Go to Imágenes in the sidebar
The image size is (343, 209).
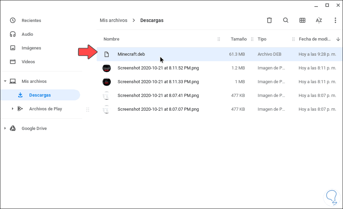tap(31, 48)
